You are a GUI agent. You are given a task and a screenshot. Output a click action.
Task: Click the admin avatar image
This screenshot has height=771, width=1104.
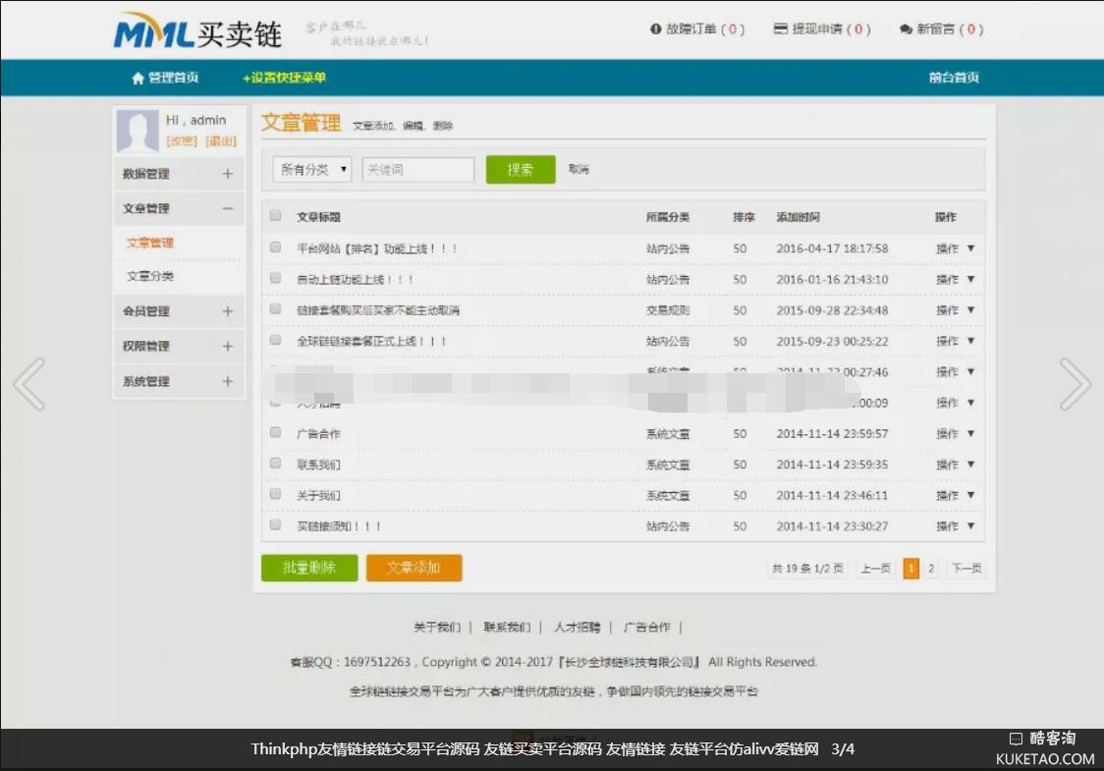point(138,131)
